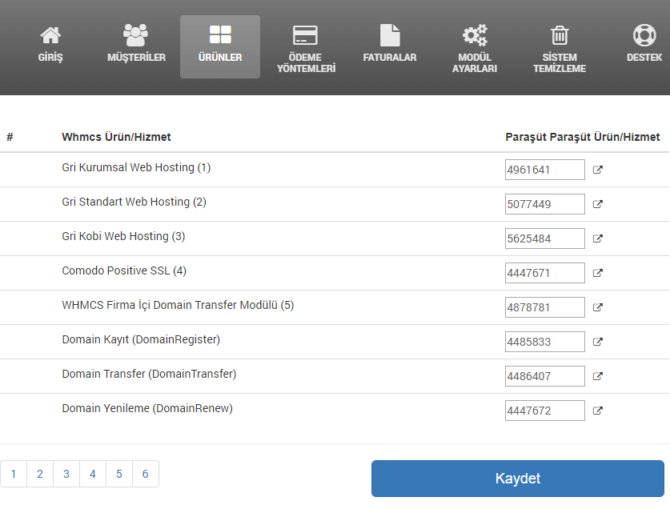Open external link for Gri Kobi Web Hosting

point(597,238)
